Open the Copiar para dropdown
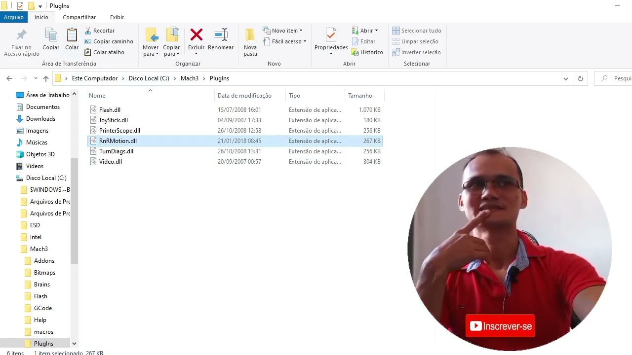 tap(172, 42)
